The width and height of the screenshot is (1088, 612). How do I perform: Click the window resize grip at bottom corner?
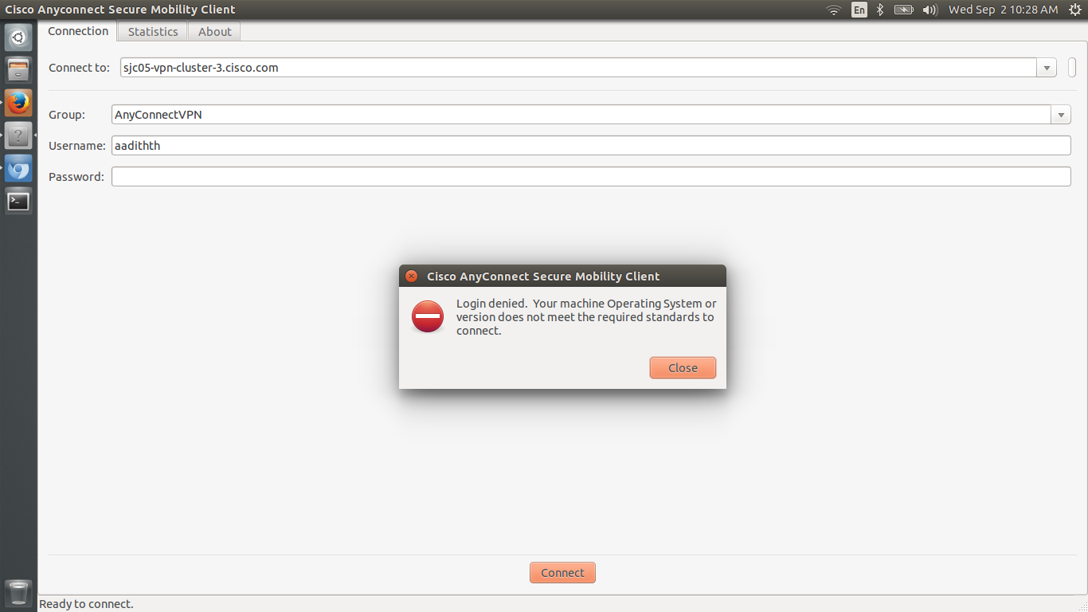(x=1081, y=605)
